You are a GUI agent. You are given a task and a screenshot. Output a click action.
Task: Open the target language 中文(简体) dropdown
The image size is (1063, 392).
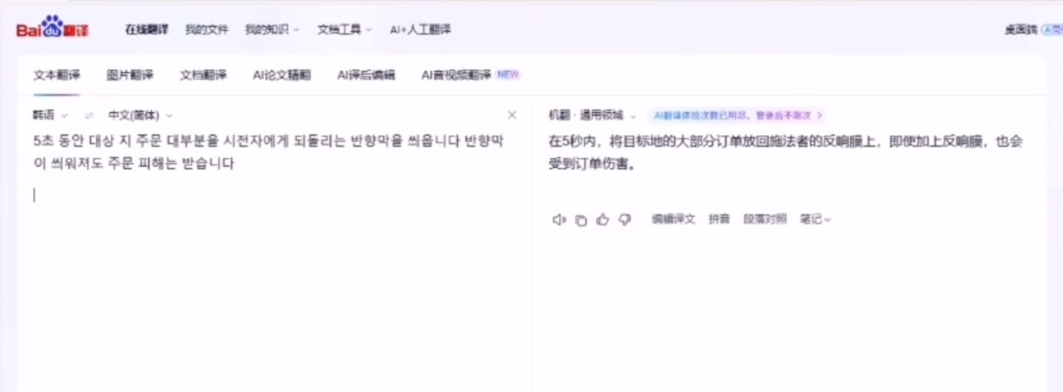[140, 115]
